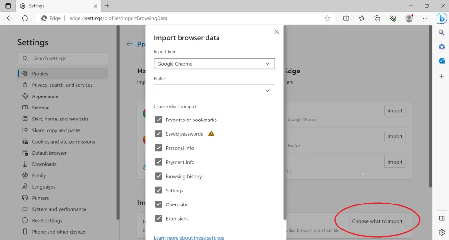The image size is (449, 240).
Task: Open the Profile dropdown in the dialog
Action: (214, 90)
